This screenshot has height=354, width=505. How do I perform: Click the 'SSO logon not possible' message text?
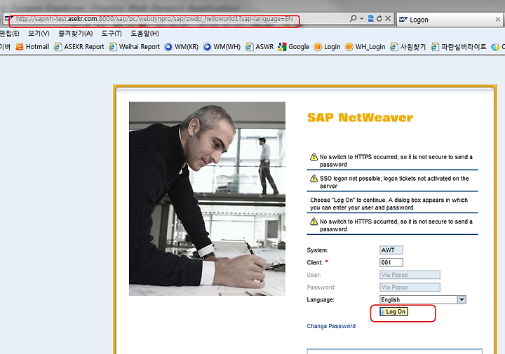tap(394, 182)
